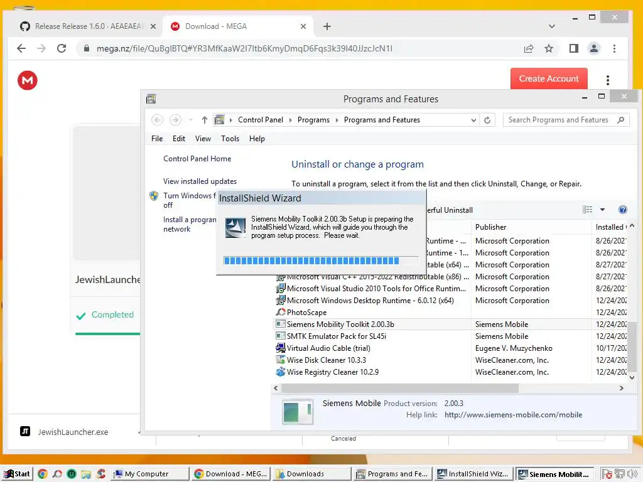Click the view layout icon in Programs list

click(x=587, y=210)
